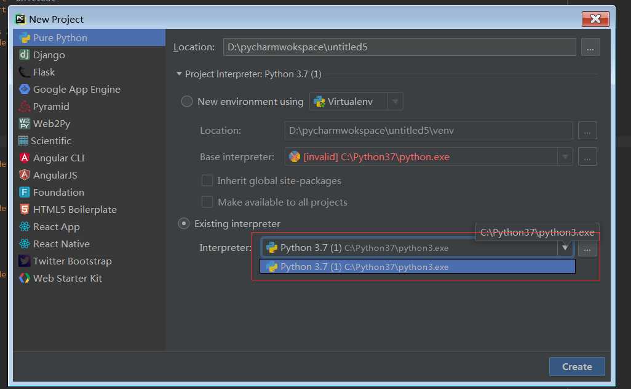Toggle the Interpreter dropdown arrow
Image resolution: width=631 pixels, height=389 pixels.
[565, 248]
